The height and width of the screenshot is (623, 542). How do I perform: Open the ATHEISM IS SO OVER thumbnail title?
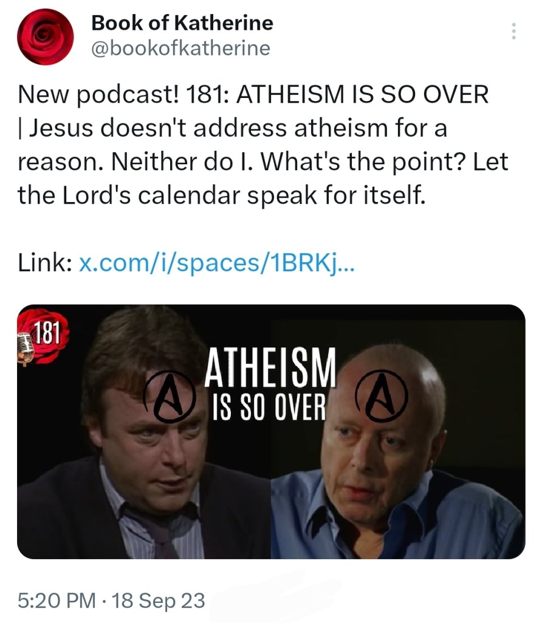(270, 384)
